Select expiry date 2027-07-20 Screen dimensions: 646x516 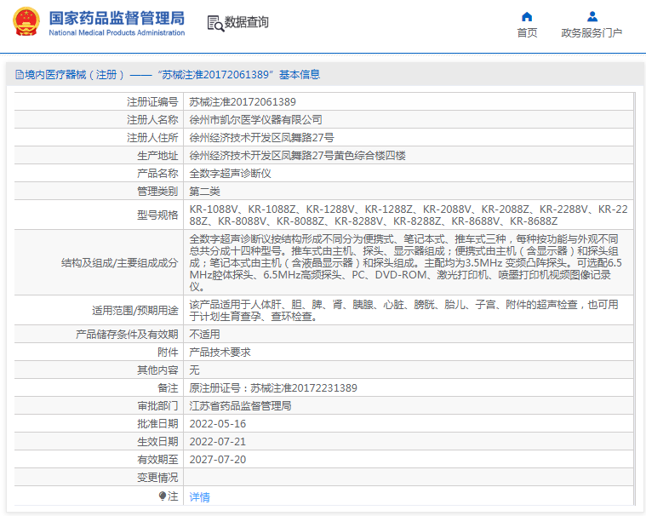218,460
